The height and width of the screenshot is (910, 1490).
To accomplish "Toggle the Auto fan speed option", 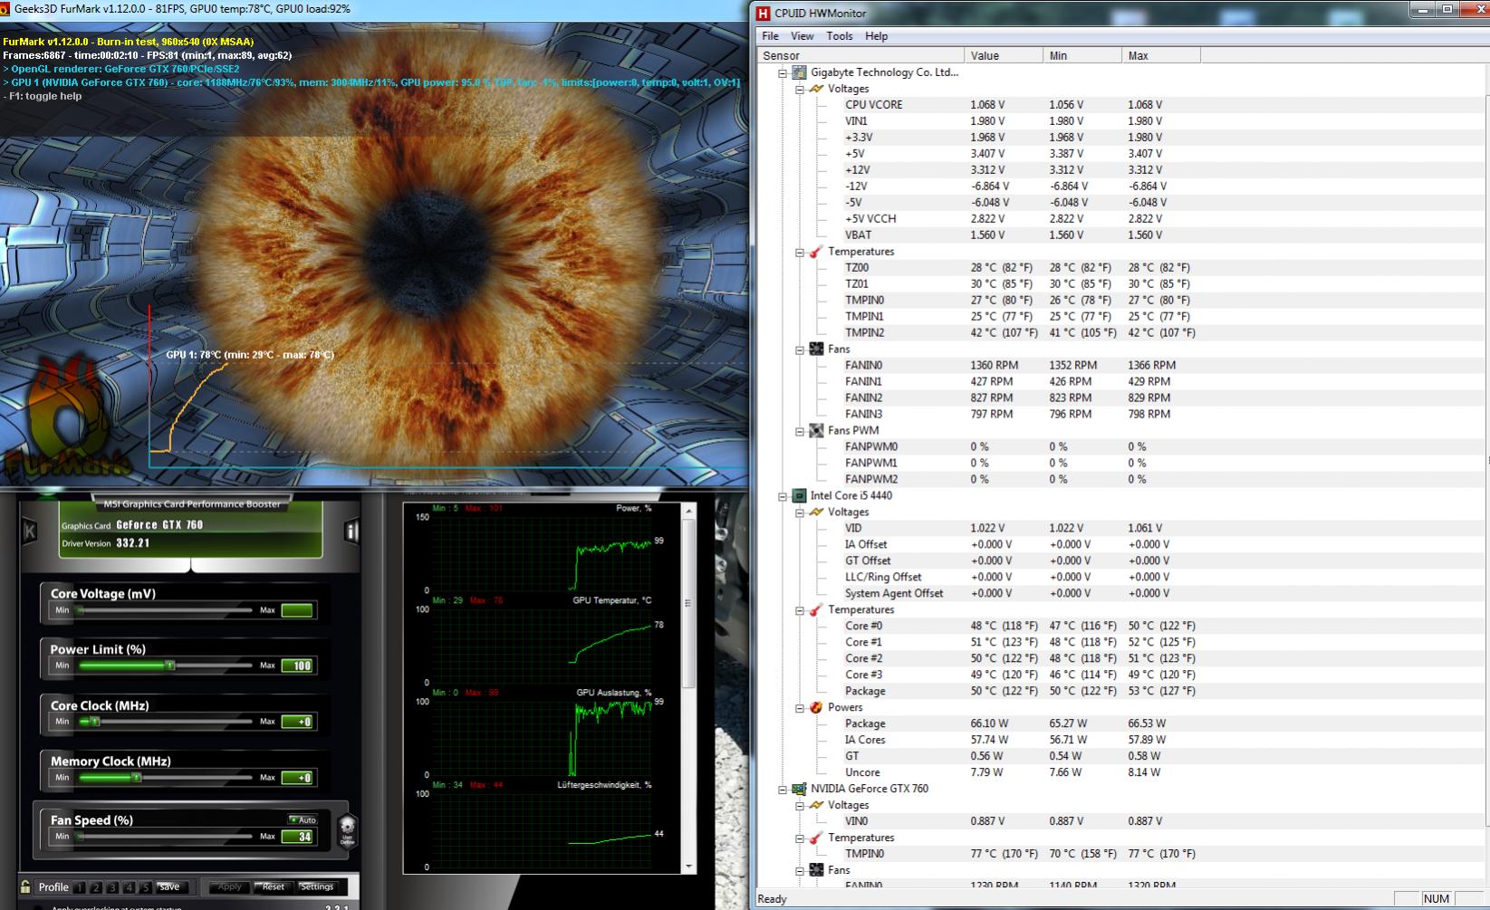I will coord(303,819).
